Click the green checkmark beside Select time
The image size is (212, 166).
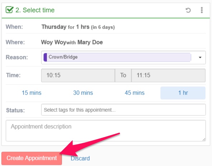(x=9, y=10)
